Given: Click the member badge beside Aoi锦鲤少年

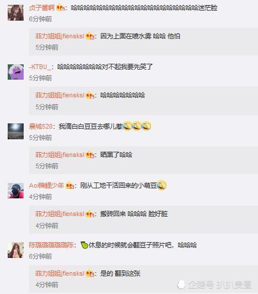Looking at the screenshot, I should pos(70,185).
